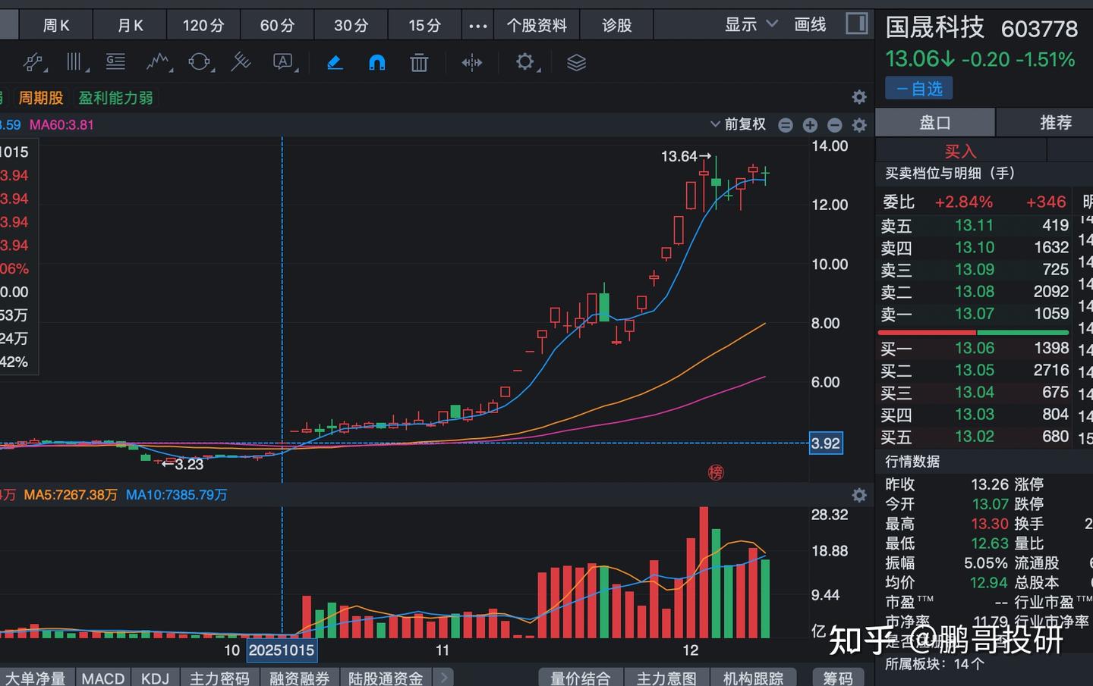This screenshot has width=1093, height=686.
Task: Expand the hidden periods via the ellipsis
Action: [477, 24]
